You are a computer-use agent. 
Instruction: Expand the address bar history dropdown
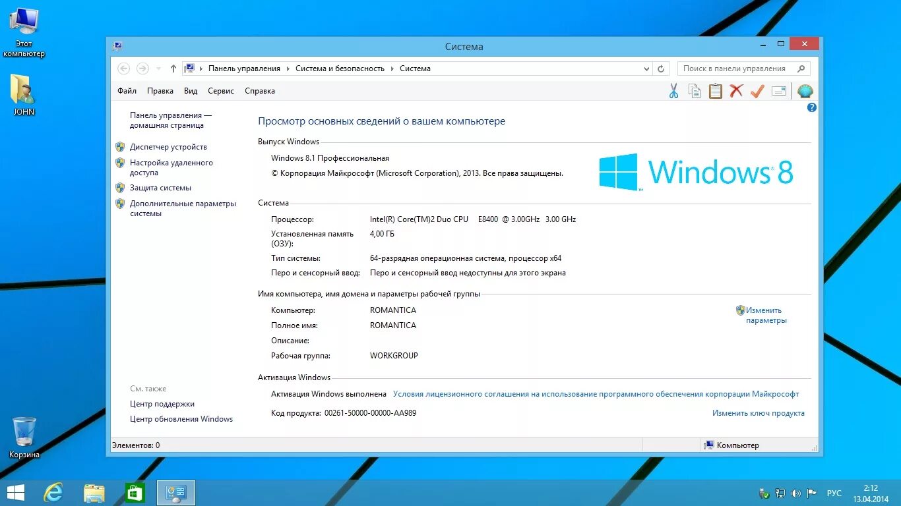(x=646, y=69)
